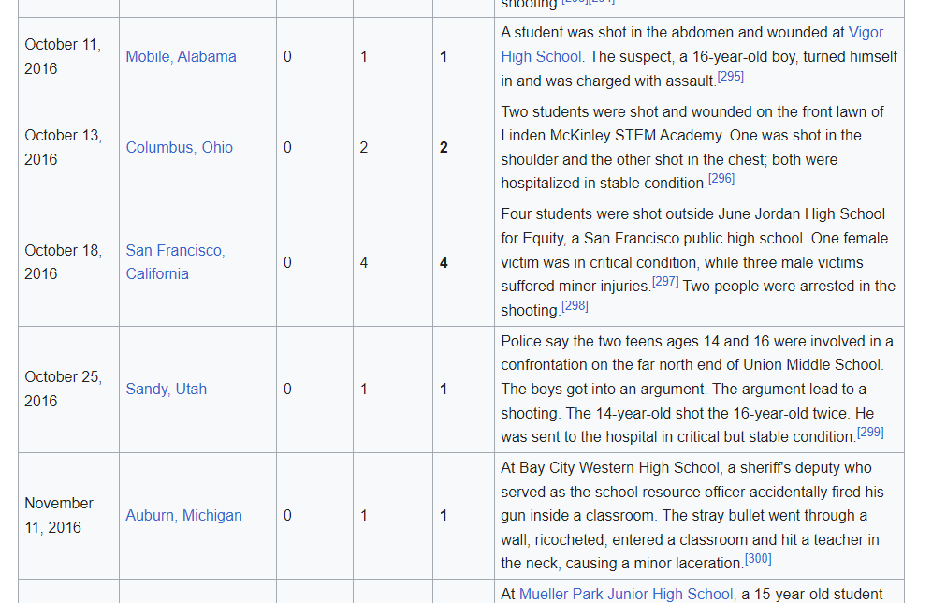
Task: Follow the Vigor High School link
Action: (x=692, y=45)
